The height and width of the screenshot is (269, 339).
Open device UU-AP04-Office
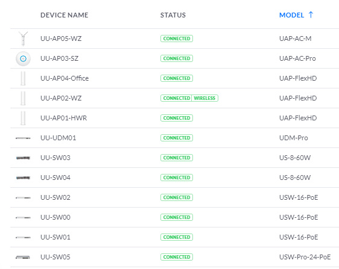click(65, 78)
